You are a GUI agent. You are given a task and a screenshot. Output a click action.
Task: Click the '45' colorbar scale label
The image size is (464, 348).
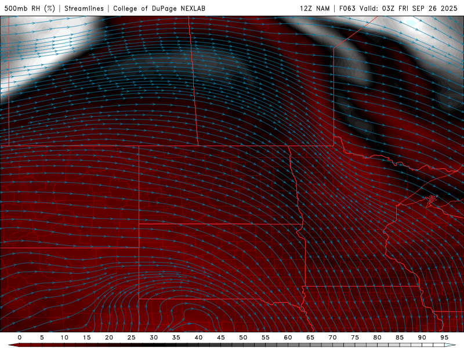click(x=221, y=338)
